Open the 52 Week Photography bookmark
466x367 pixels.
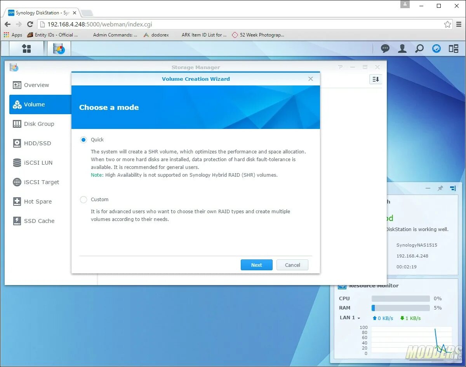point(258,35)
